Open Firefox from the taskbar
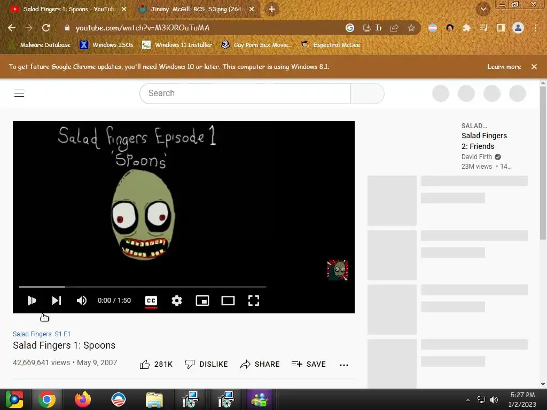The image size is (547, 410). coord(83,399)
